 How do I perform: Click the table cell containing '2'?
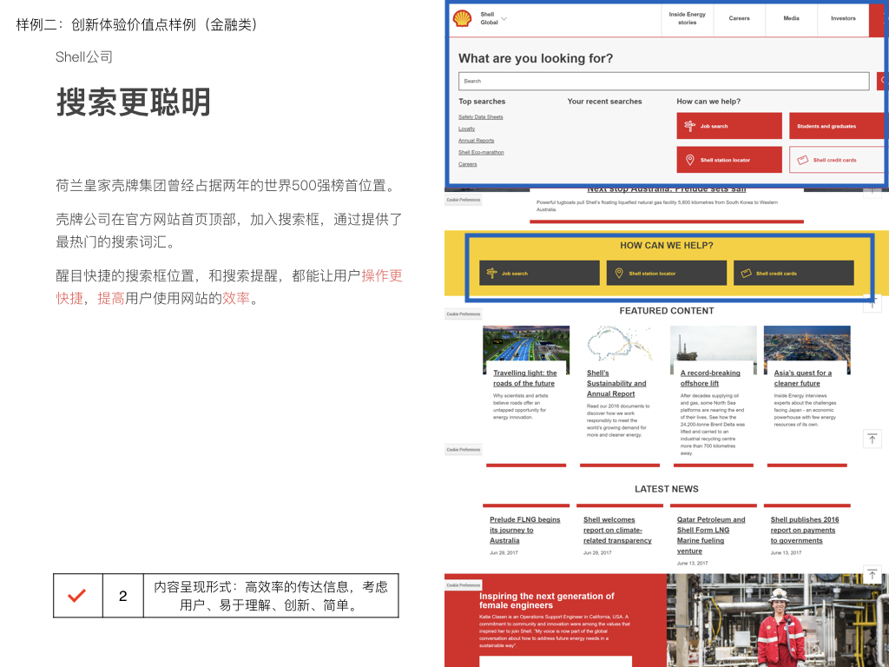click(123, 596)
